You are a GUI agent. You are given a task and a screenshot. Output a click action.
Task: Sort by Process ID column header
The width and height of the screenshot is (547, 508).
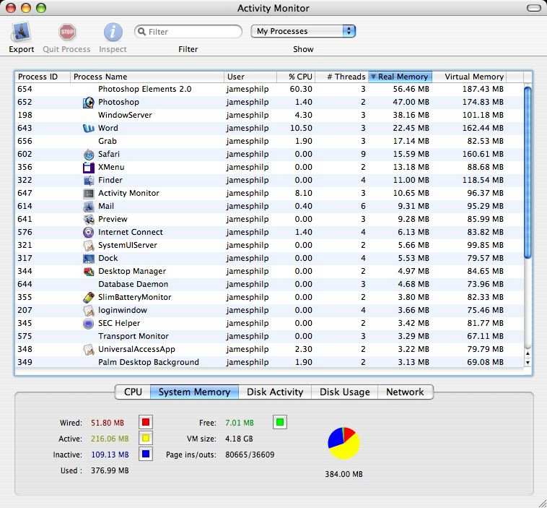tap(43, 77)
